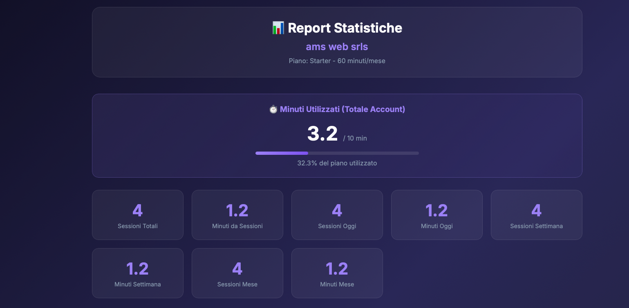Screen dimensions: 629x308
Task: Click the 32.3% del piano utilizzato text
Action: coord(337,163)
